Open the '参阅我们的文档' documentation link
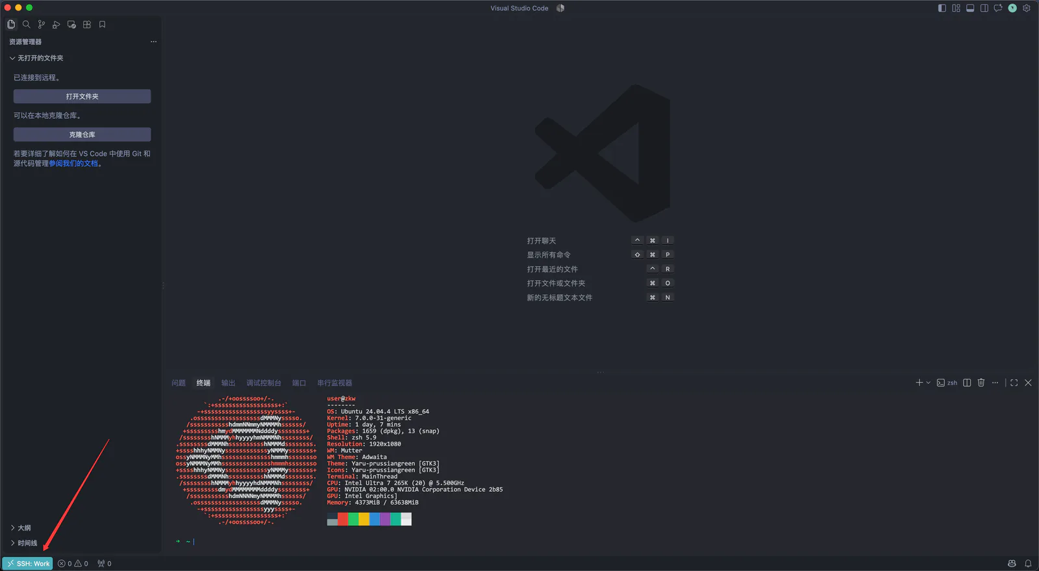Viewport: 1039px width, 571px height. (x=73, y=164)
